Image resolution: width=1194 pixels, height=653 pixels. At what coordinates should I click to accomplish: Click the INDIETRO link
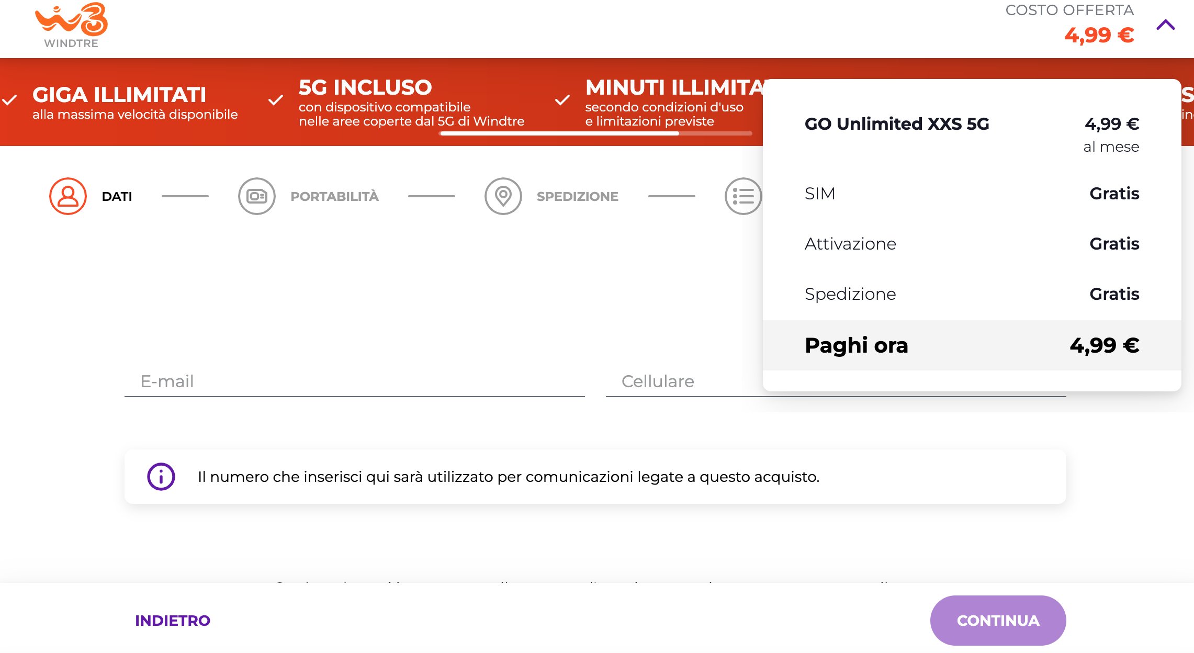coord(172,621)
